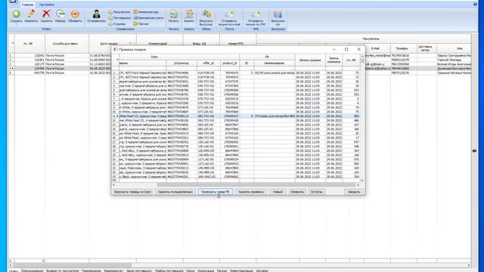Click the Анализ (Analysis) icon

[x=189, y=14]
